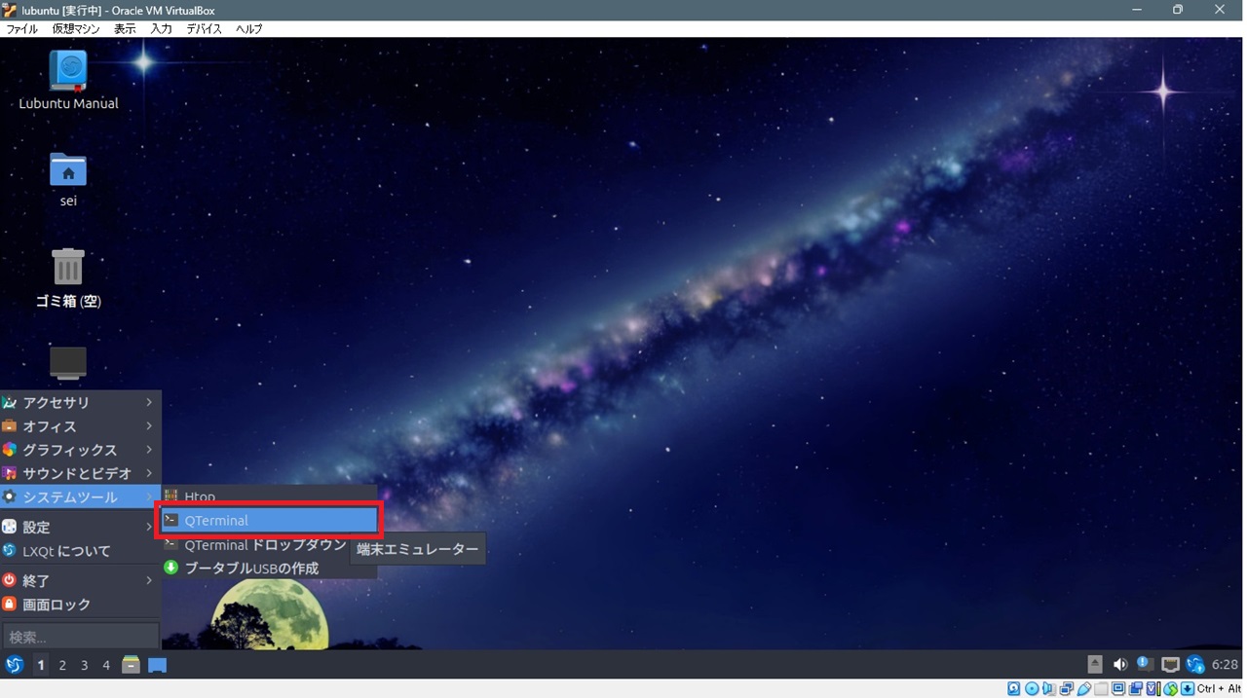Select the computer icon below the trash
The height and width of the screenshot is (698, 1247).
tap(68, 363)
